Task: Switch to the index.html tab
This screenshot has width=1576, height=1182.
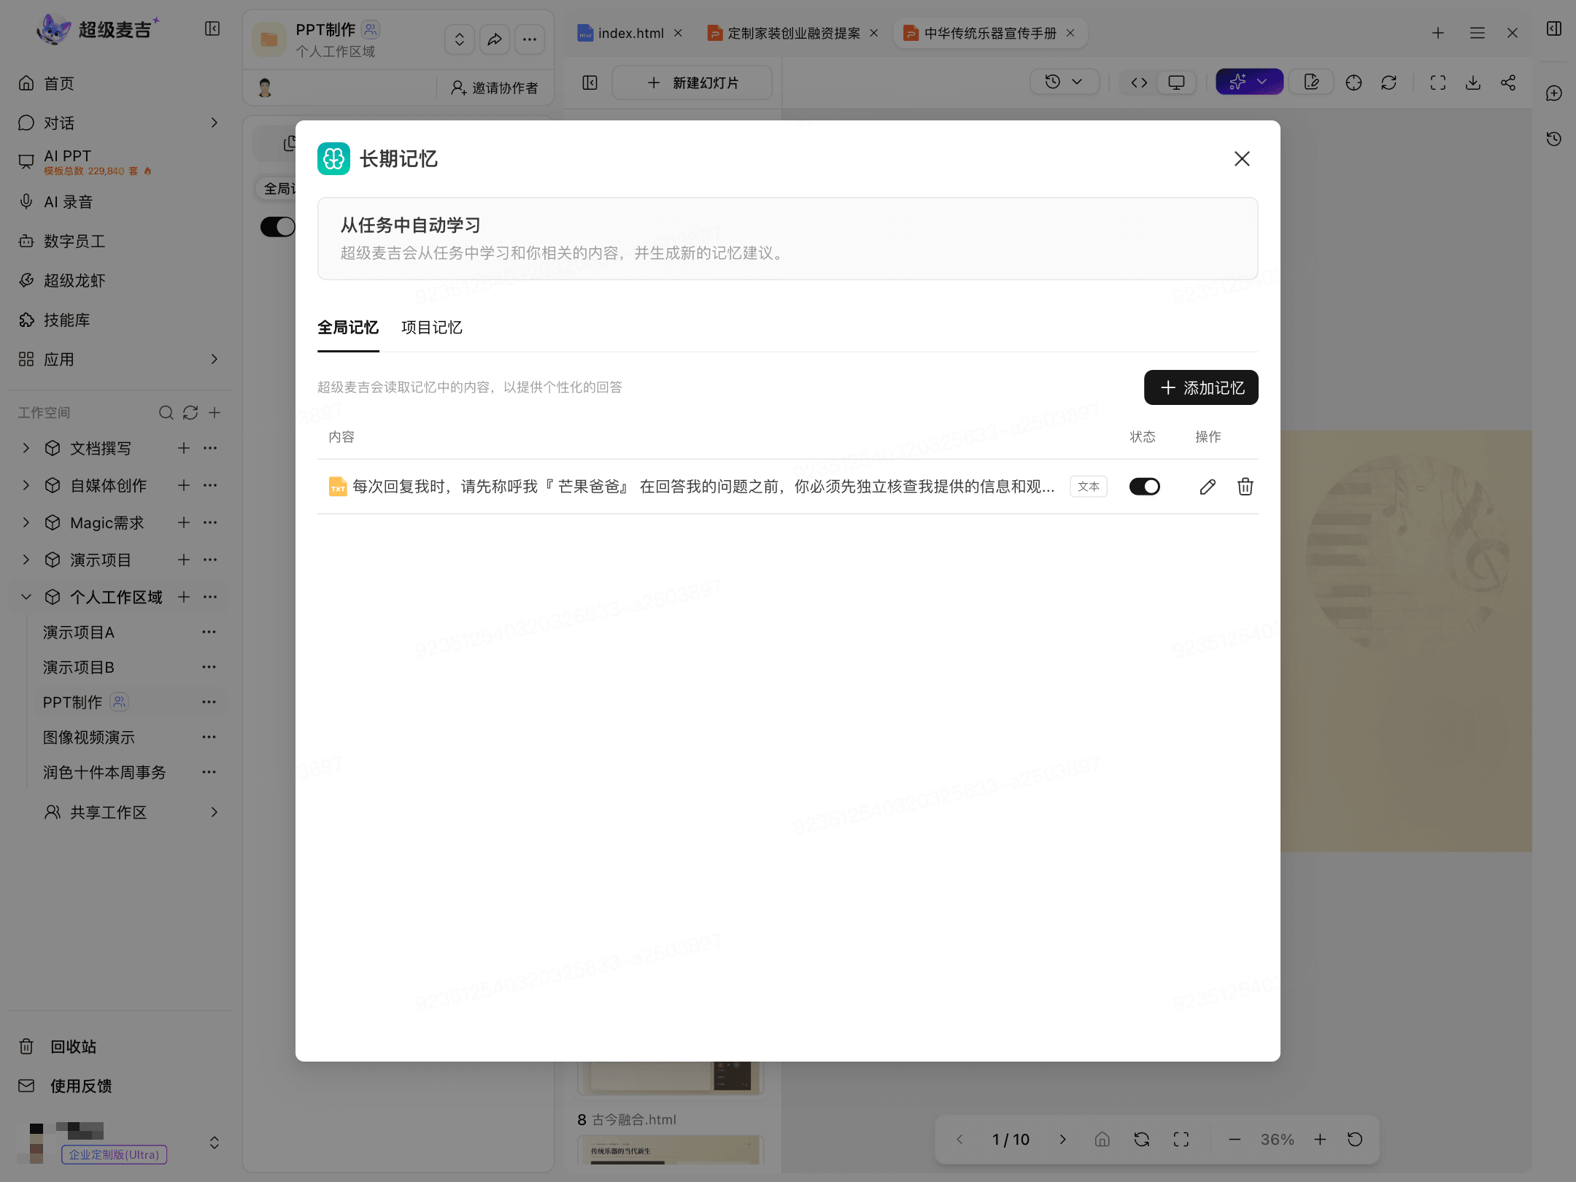Action: coord(630,34)
